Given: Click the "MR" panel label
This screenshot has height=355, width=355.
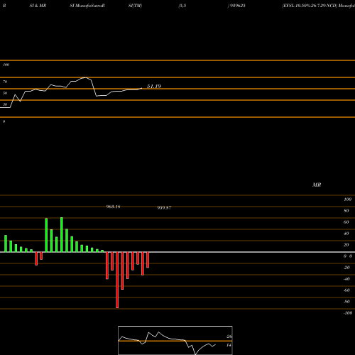Looking at the screenshot, I should (317, 185).
